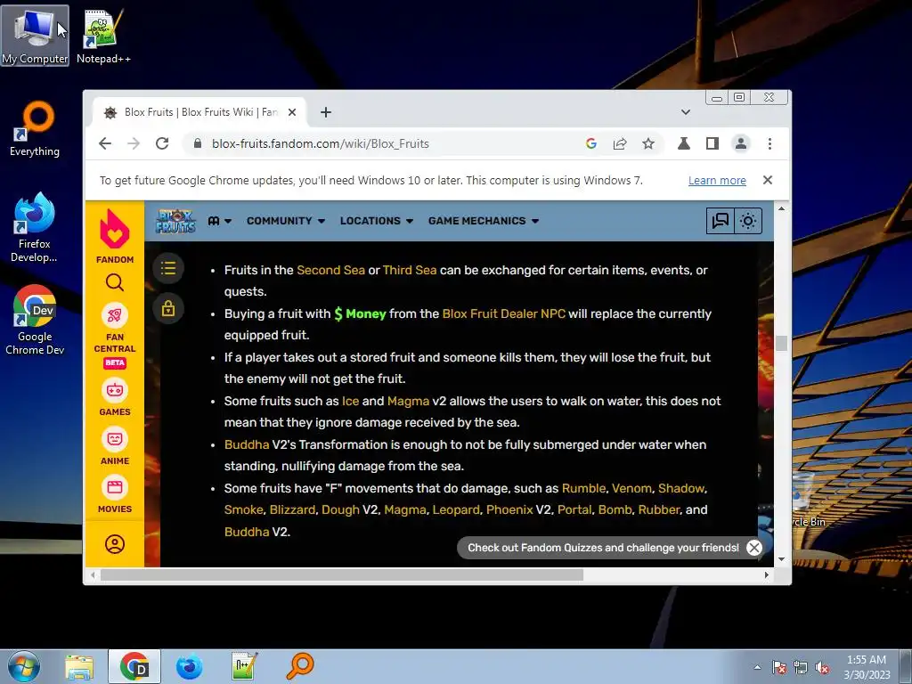
Task: Expand the explore book icon menu
Action: pyautogui.click(x=220, y=221)
